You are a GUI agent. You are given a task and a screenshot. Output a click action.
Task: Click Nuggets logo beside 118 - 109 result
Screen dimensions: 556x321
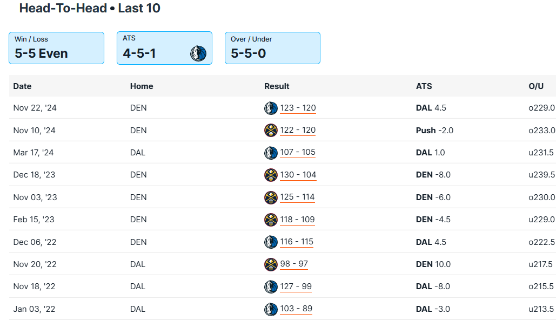(271, 220)
